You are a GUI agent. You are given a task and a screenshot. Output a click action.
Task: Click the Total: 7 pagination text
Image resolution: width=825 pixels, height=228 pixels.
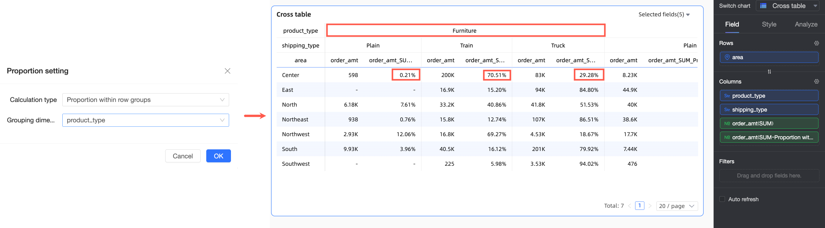coord(614,206)
